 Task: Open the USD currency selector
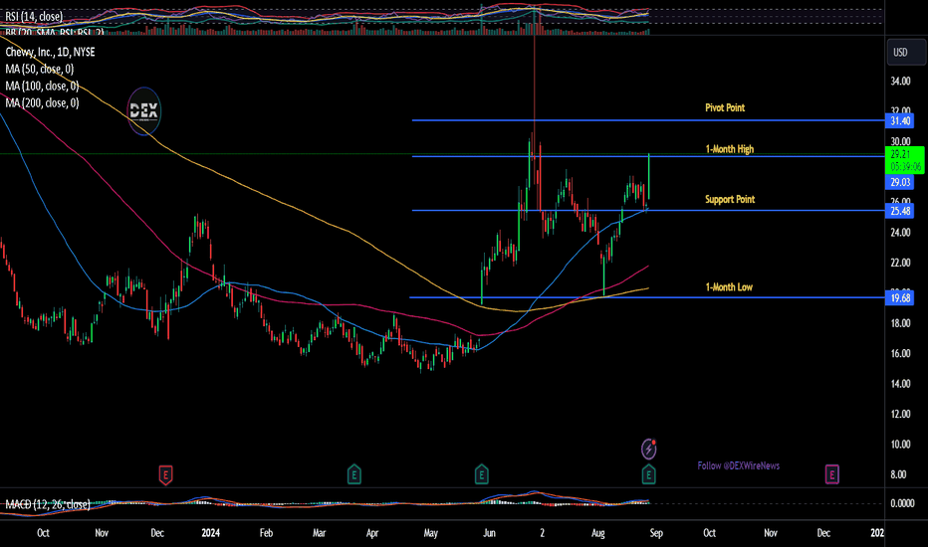(905, 52)
